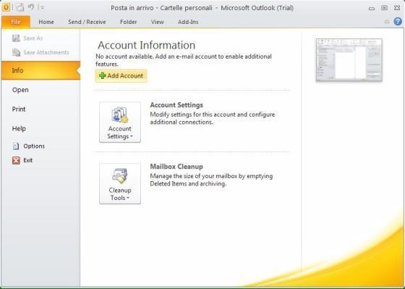Select Info in the backstage sidebar
The height and width of the screenshot is (289, 405).
tap(40, 70)
